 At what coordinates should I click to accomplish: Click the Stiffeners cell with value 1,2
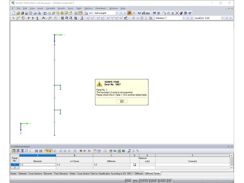point(111,165)
